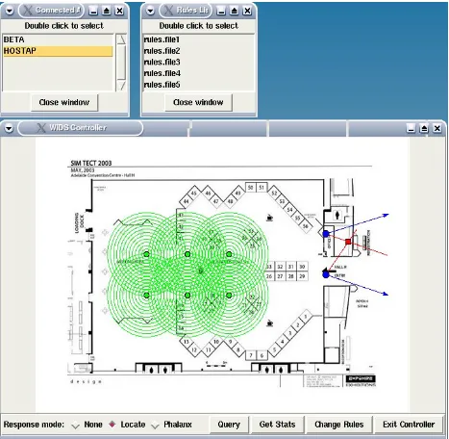Close the WIDS Controller window via X

pos(437,128)
